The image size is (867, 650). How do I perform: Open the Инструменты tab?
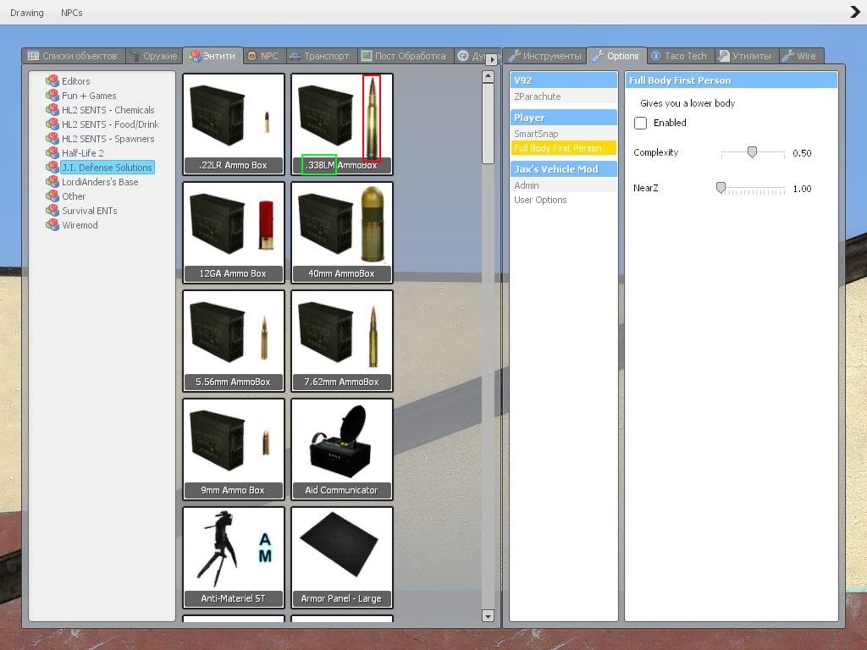[545, 56]
